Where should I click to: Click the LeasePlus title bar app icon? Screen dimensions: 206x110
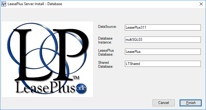pos(4,4)
